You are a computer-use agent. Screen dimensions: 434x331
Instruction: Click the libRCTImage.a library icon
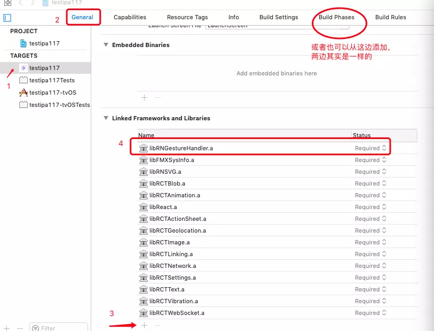click(144, 242)
